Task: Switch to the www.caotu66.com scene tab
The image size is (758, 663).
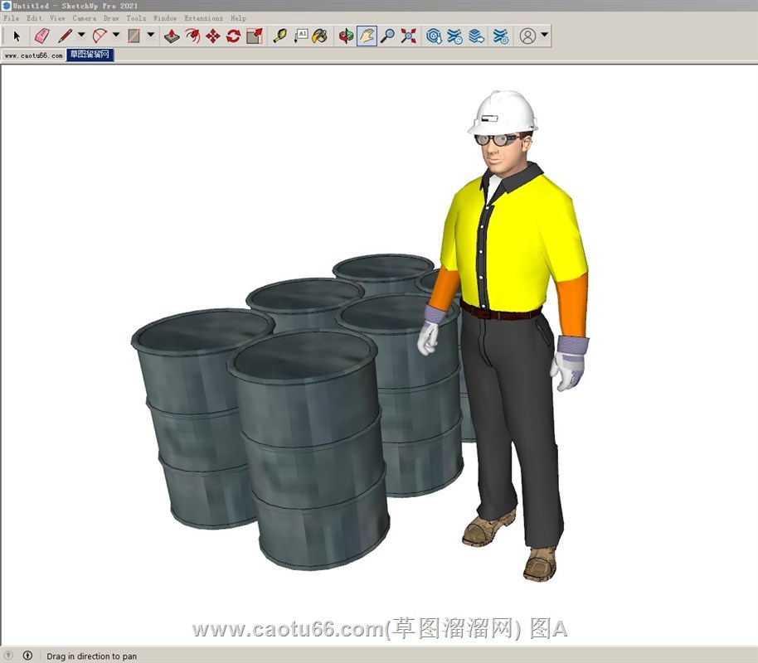Action: [x=33, y=56]
